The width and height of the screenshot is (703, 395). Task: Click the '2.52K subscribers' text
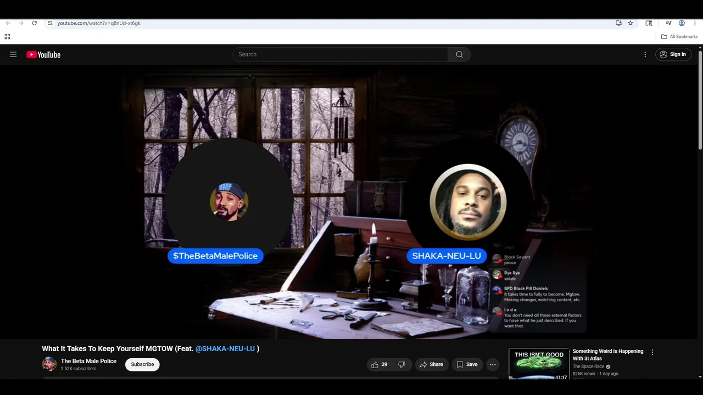(x=79, y=369)
